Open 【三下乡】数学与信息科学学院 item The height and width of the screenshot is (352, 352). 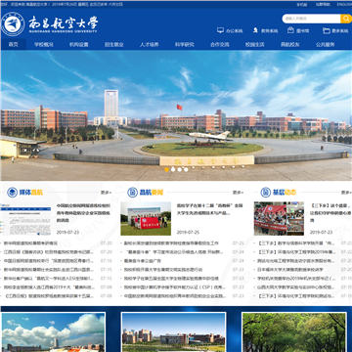[296, 243]
